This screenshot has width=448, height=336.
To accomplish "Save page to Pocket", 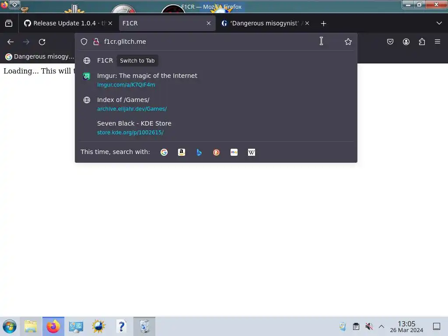I will (x=390, y=42).
